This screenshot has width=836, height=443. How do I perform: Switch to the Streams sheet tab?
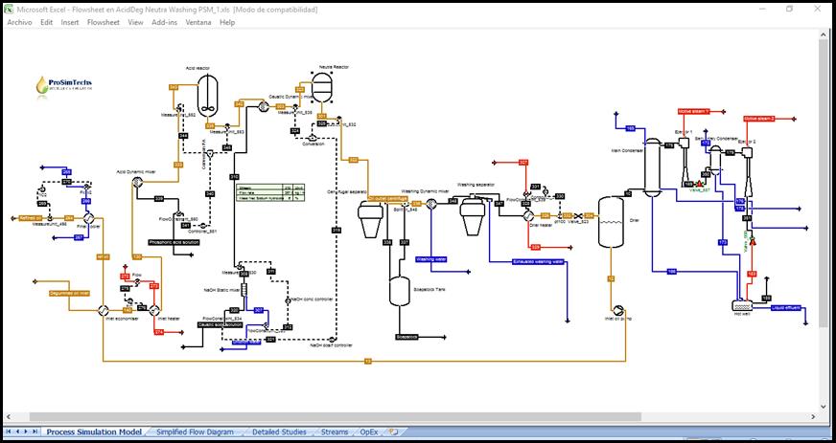(334, 432)
